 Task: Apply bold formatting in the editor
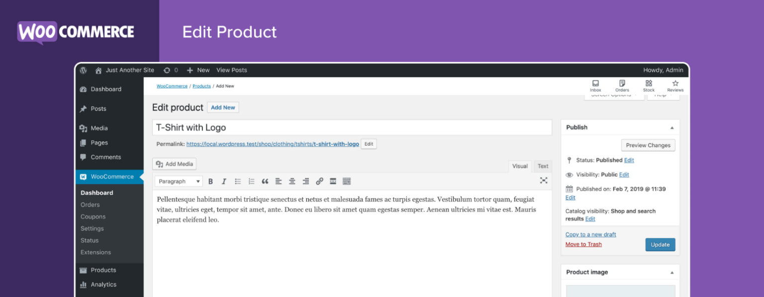click(211, 181)
